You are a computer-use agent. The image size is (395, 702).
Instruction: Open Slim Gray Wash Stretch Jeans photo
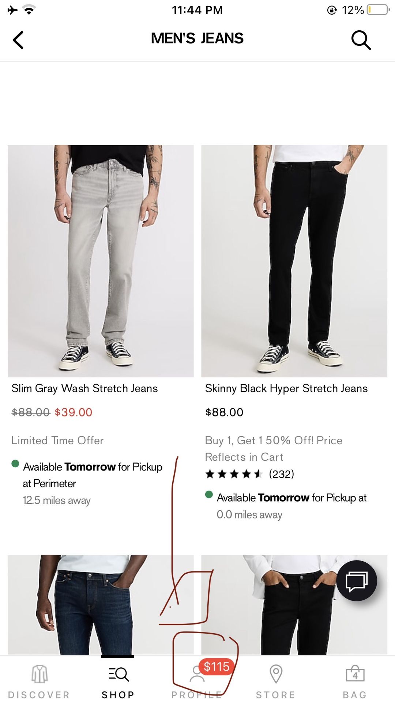point(101,261)
